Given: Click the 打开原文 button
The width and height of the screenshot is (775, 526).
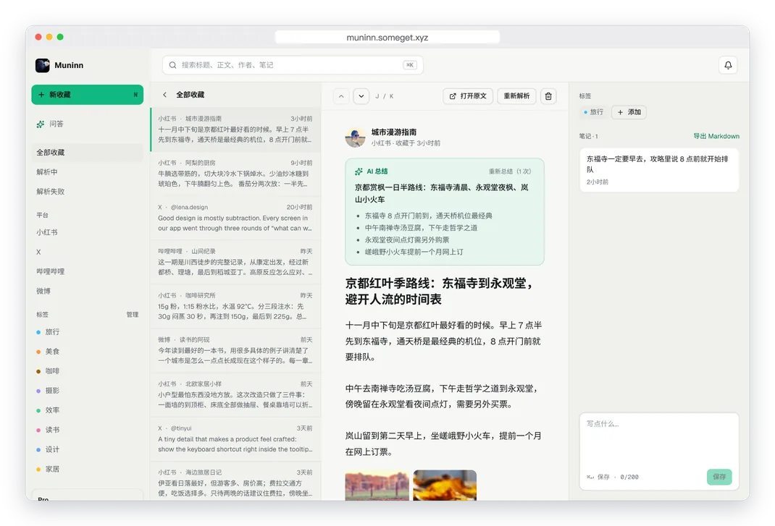Looking at the screenshot, I should [468, 96].
